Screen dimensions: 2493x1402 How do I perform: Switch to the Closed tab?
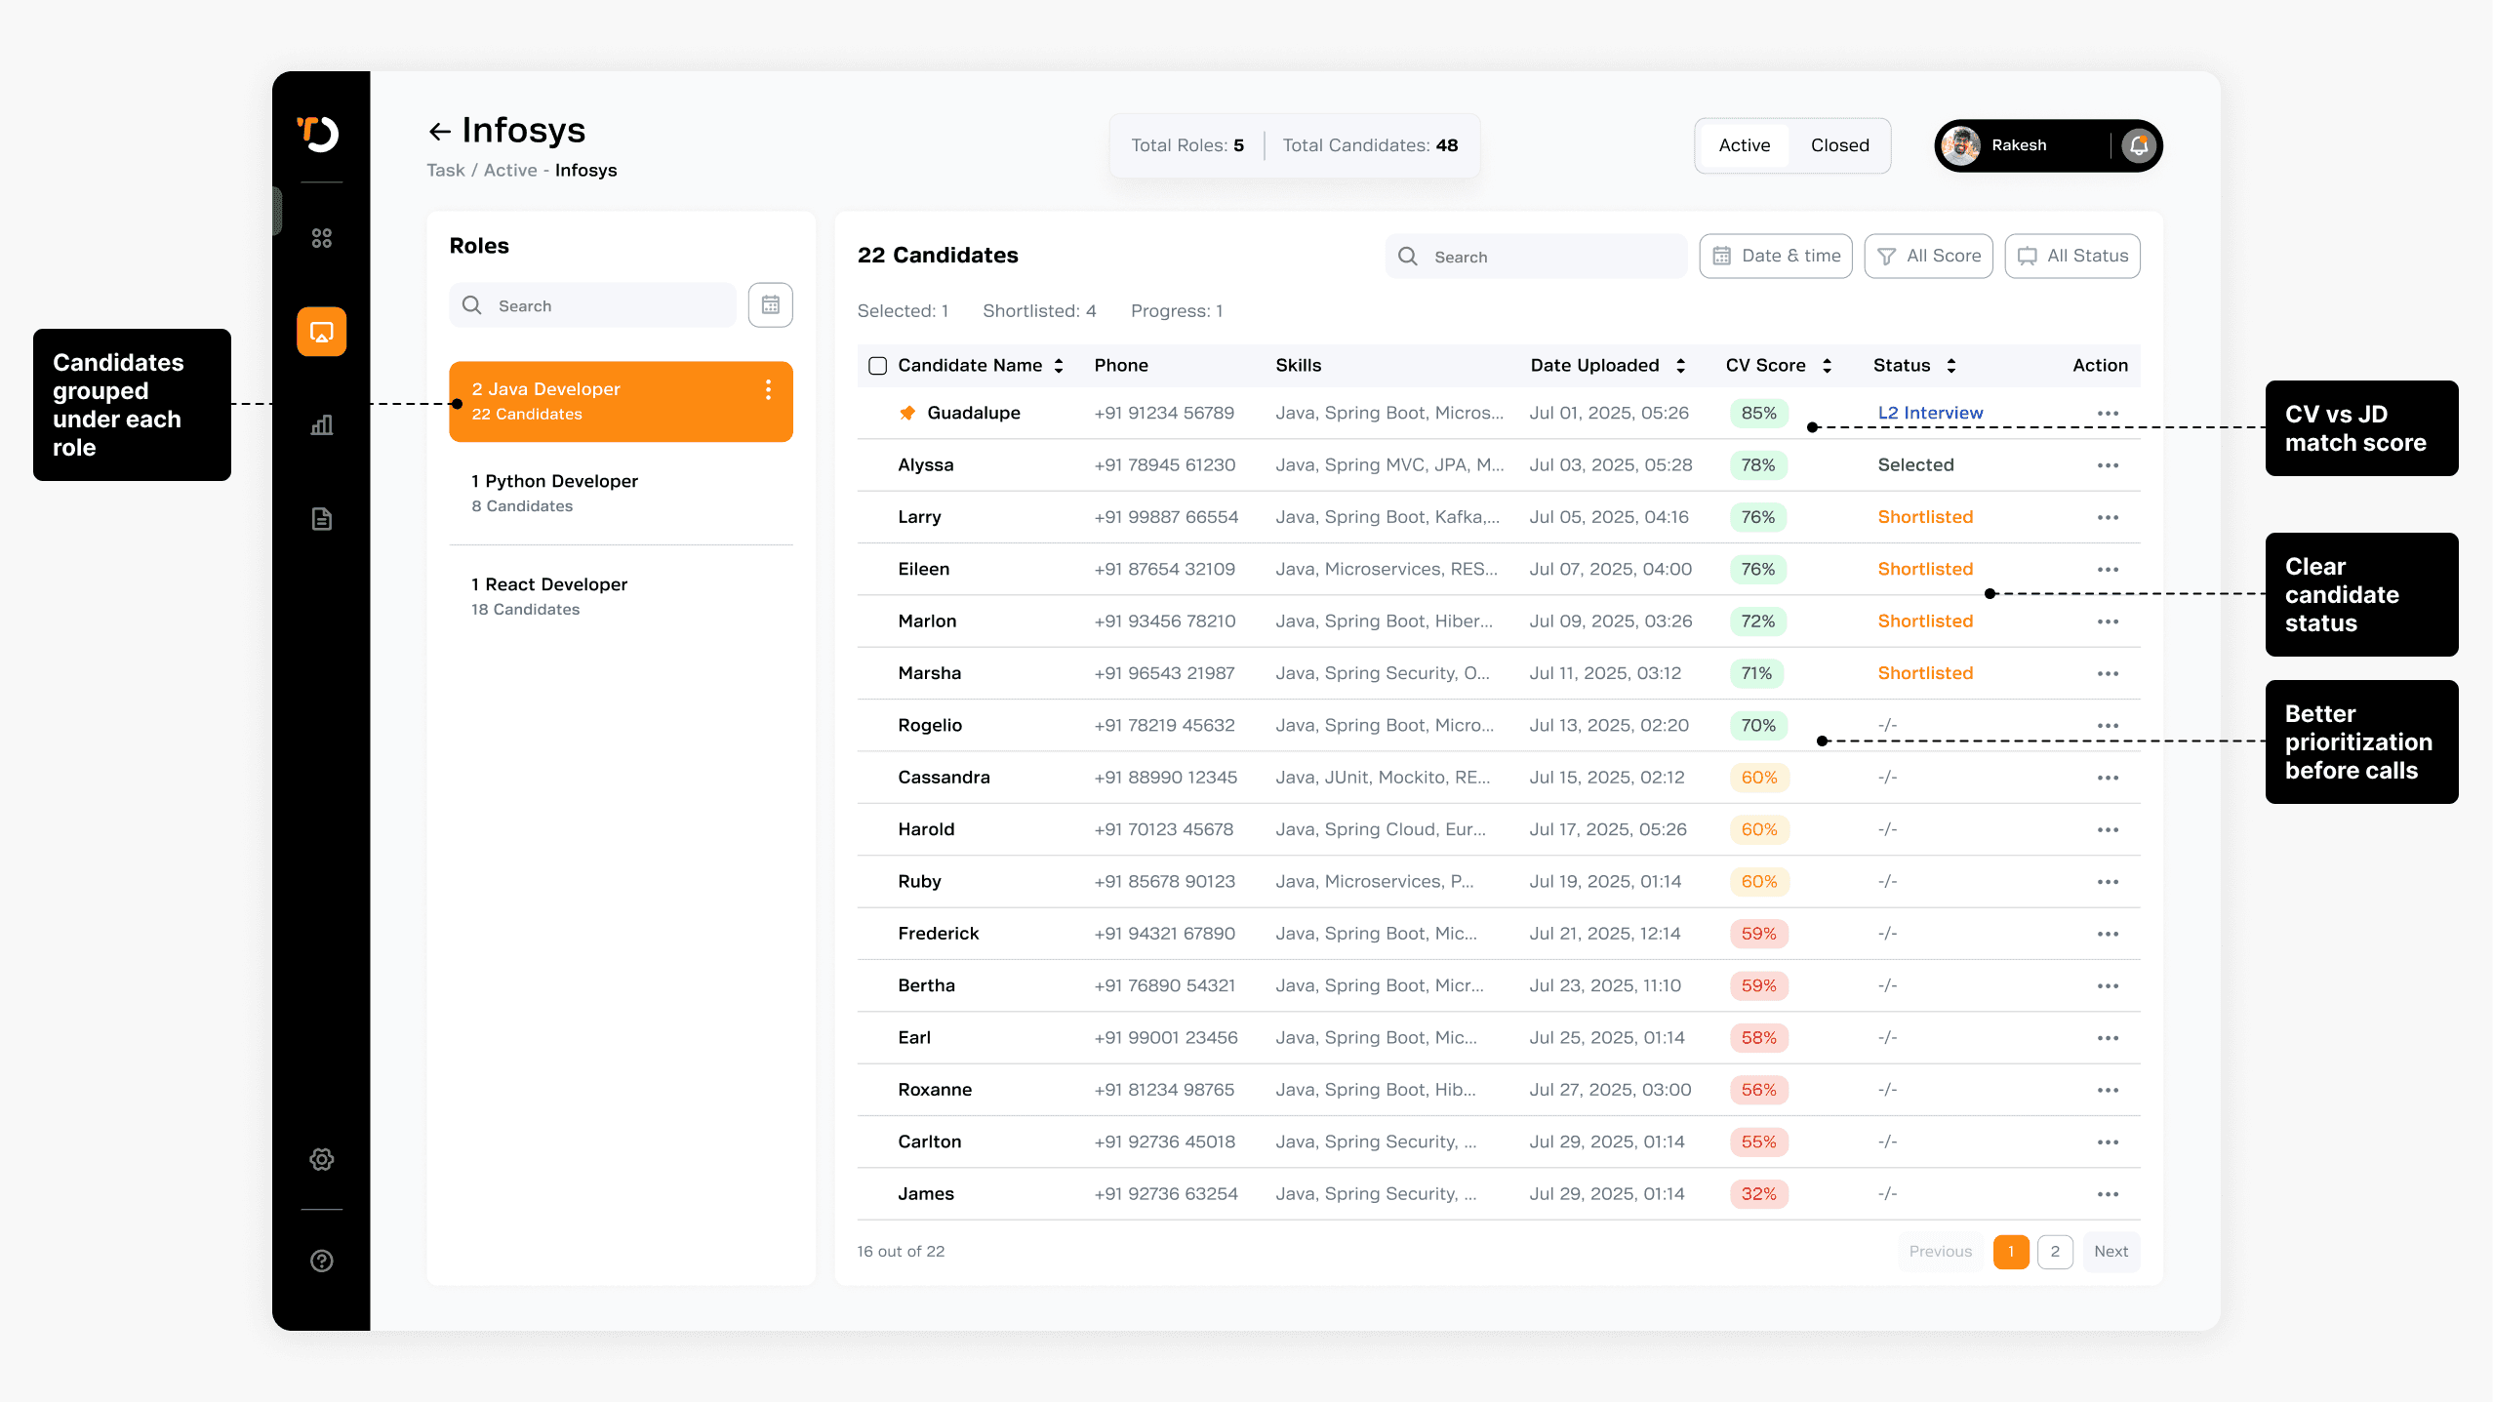(x=1839, y=145)
